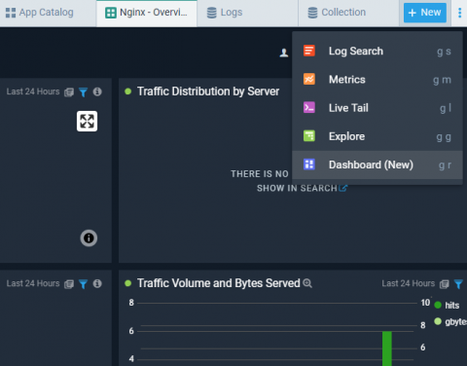Choose Explore in the menu
The width and height of the screenshot is (467, 366).
pos(377,136)
